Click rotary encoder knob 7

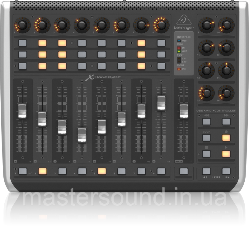pyautogui.click(x=141, y=25)
